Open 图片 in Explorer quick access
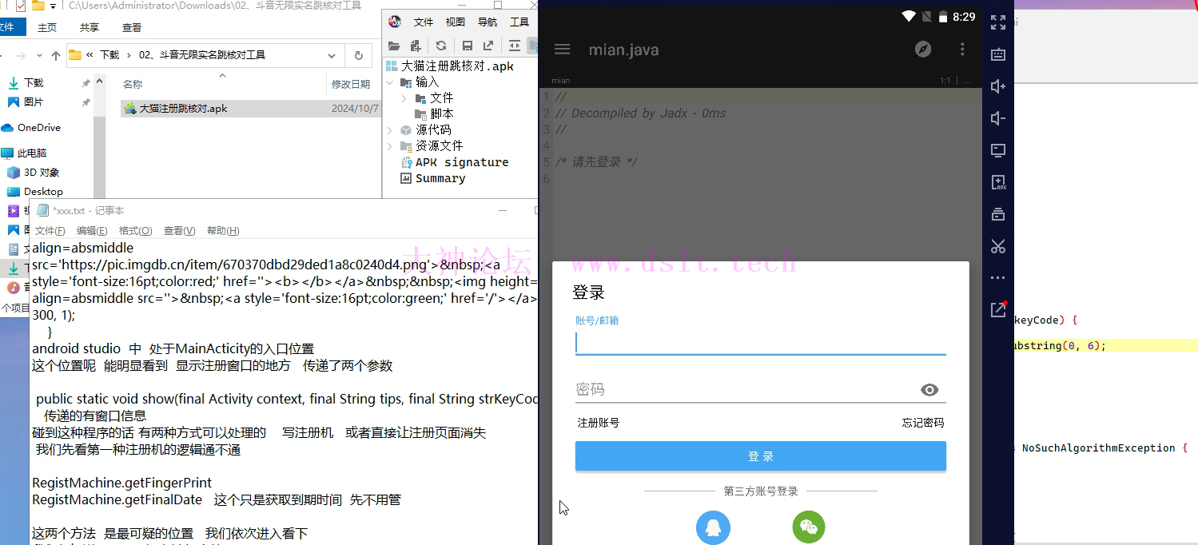1198x545 pixels. click(34, 102)
